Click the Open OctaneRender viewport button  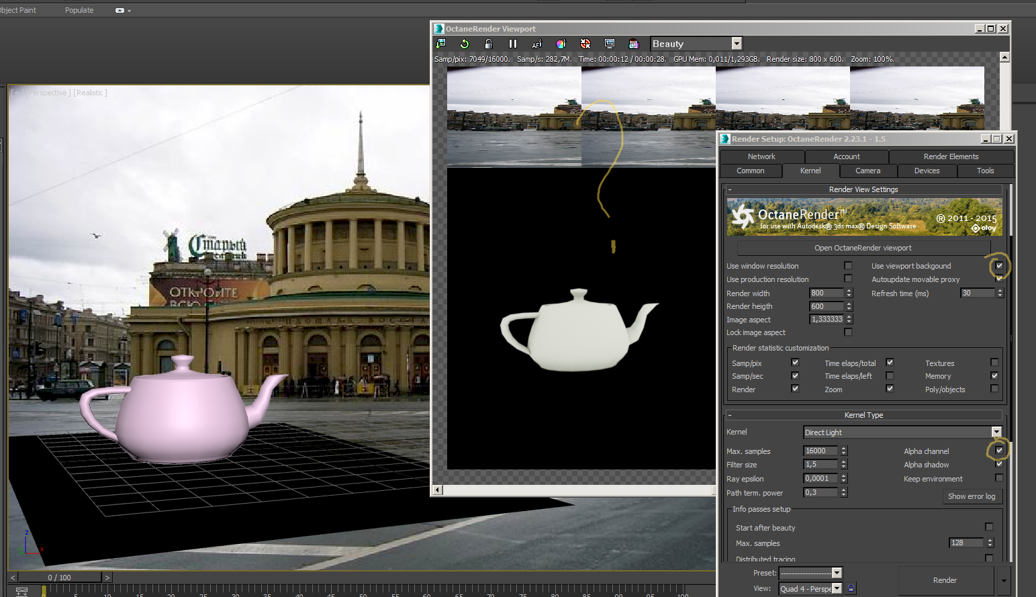863,248
